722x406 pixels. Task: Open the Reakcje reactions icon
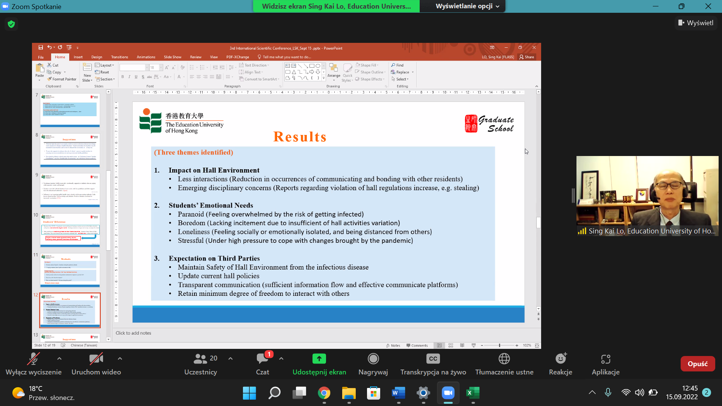coord(560,359)
